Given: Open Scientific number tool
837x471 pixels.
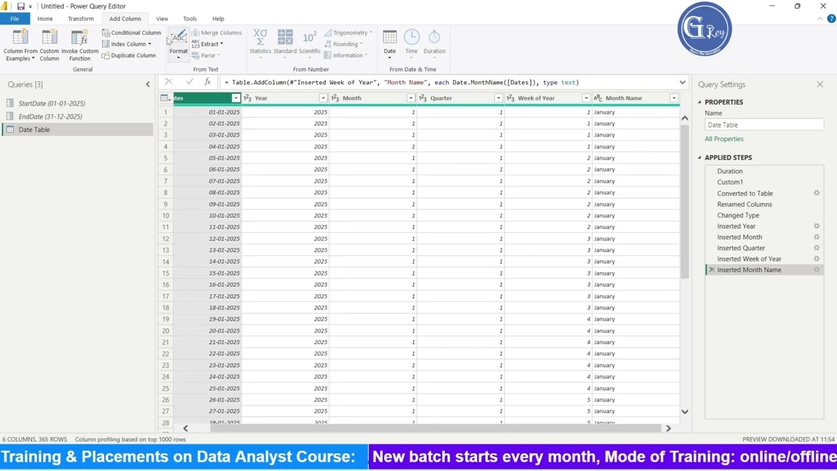Looking at the screenshot, I should (309, 43).
